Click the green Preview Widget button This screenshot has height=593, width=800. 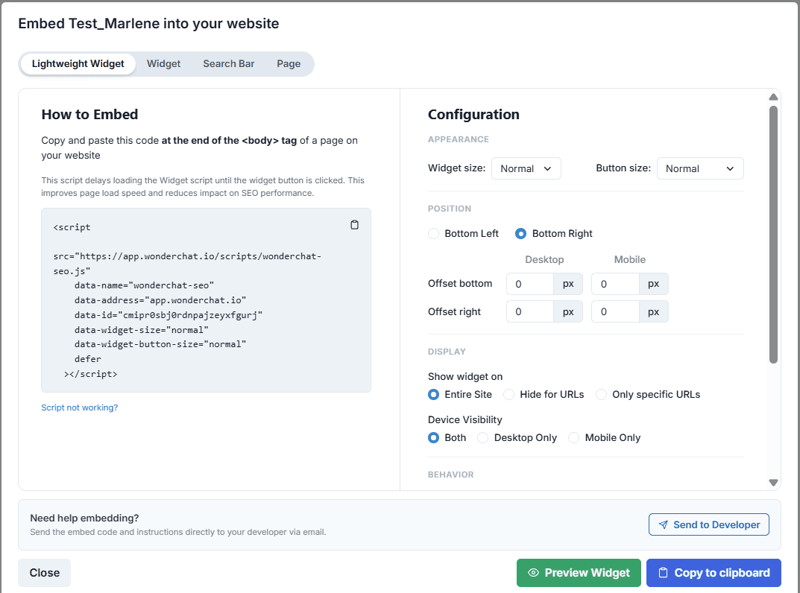579,573
